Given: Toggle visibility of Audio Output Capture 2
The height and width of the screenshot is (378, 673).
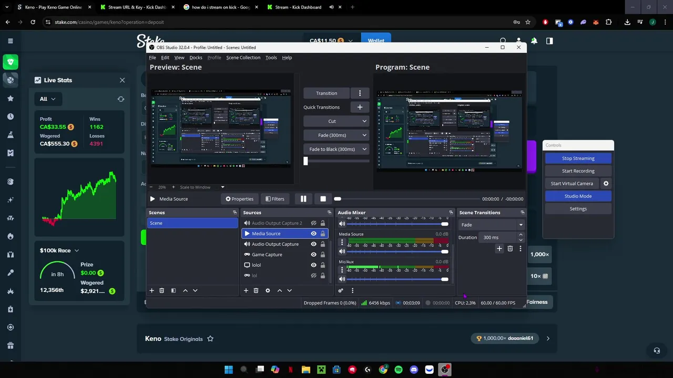Looking at the screenshot, I should 314,223.
